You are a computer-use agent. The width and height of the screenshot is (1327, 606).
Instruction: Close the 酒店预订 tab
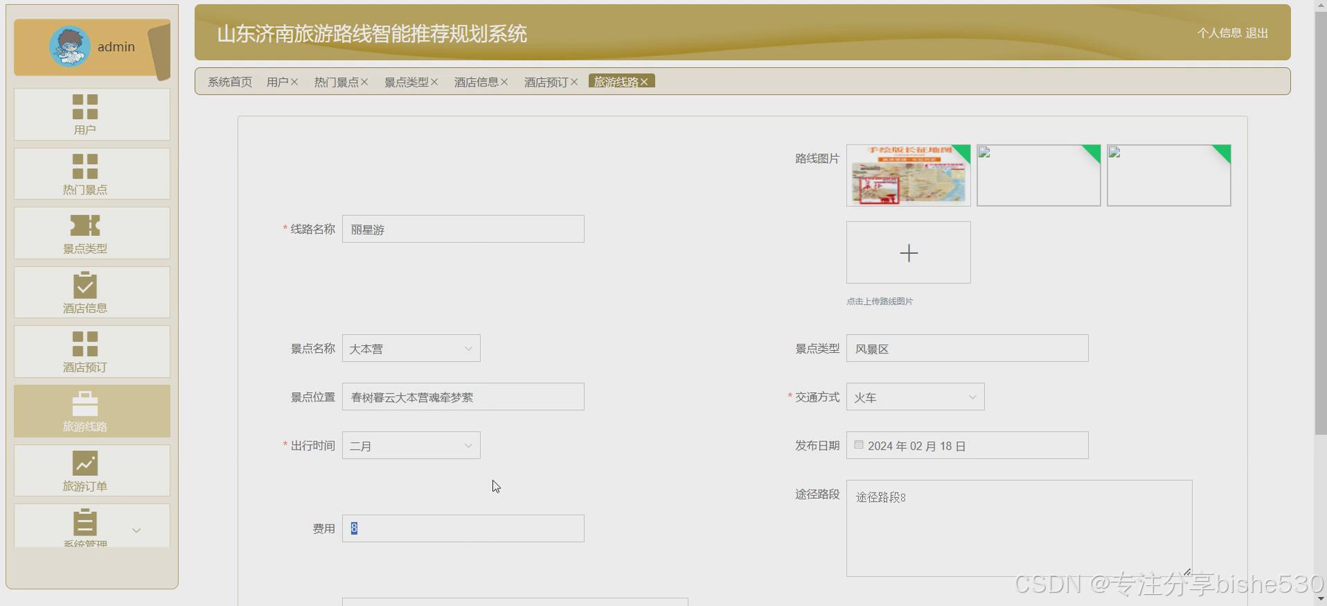[574, 82]
